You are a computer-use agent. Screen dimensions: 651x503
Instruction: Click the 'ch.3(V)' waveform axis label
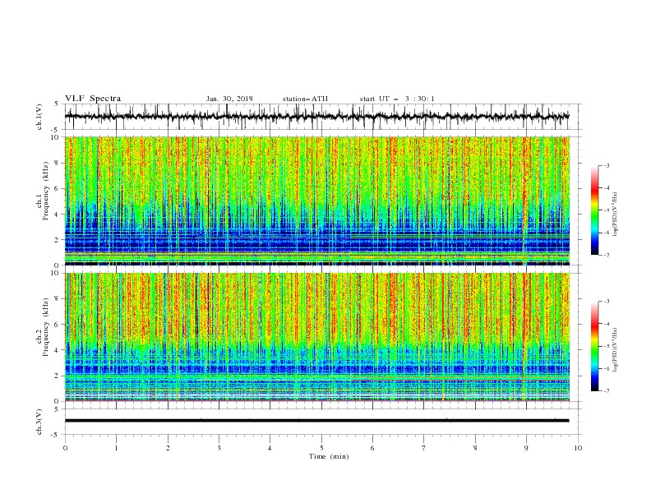click(39, 422)
